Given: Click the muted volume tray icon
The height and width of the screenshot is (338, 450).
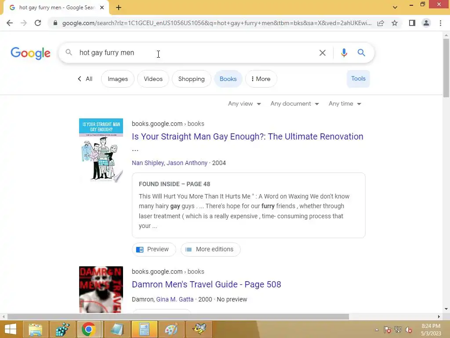Looking at the screenshot, I should (x=408, y=330).
